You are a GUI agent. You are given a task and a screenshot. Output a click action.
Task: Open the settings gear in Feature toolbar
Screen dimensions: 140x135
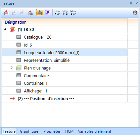pyautogui.click(x=135, y=13)
